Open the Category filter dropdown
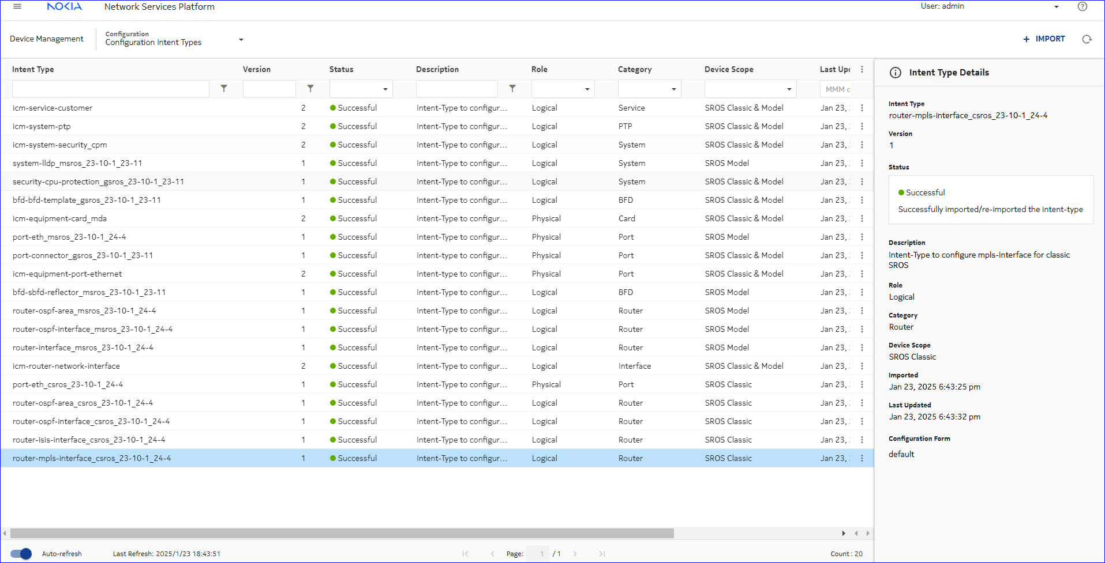 tap(673, 89)
